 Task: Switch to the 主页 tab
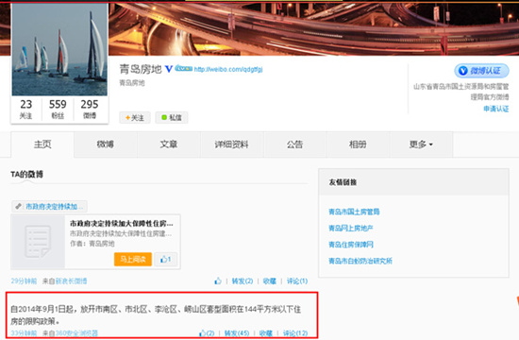pyautogui.click(x=42, y=144)
